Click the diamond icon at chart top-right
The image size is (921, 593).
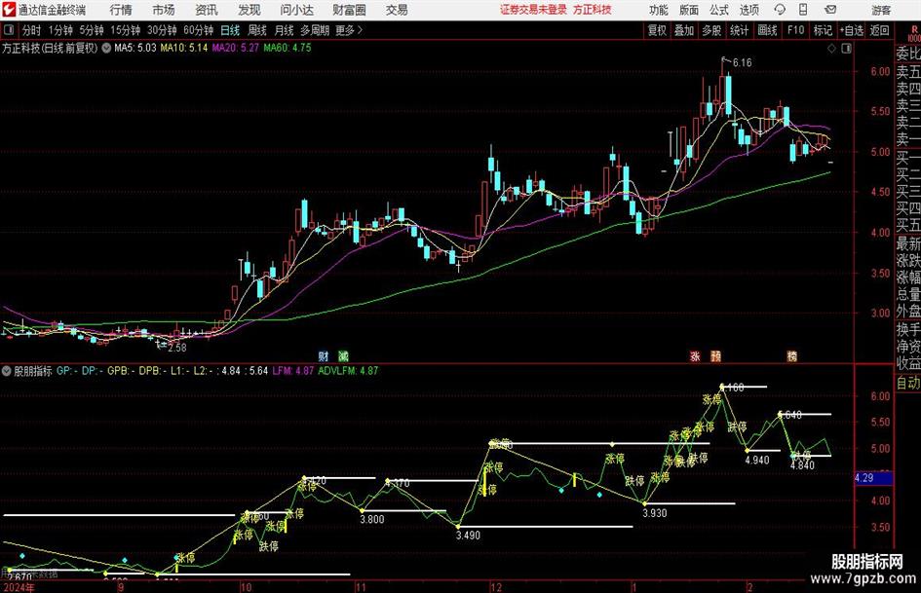point(831,49)
